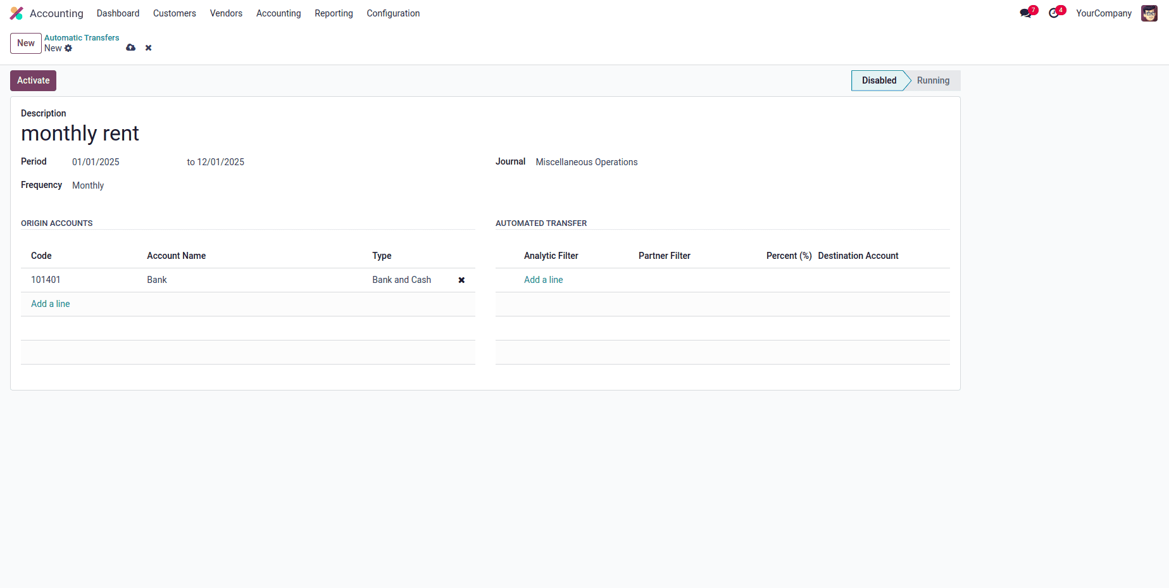Edit the description field showing monthly rent
1169x588 pixels.
pyautogui.click(x=80, y=134)
